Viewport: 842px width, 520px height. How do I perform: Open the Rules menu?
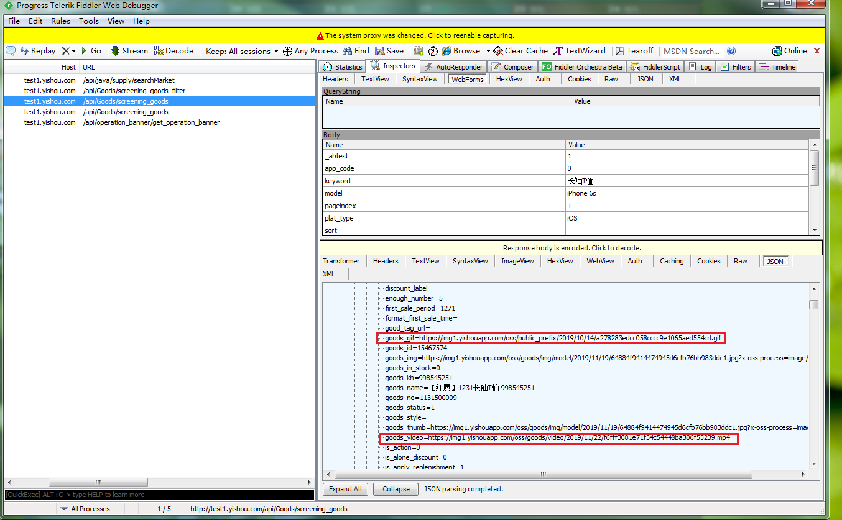tap(60, 21)
